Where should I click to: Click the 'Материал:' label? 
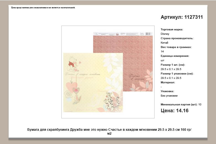[x=168, y=82]
